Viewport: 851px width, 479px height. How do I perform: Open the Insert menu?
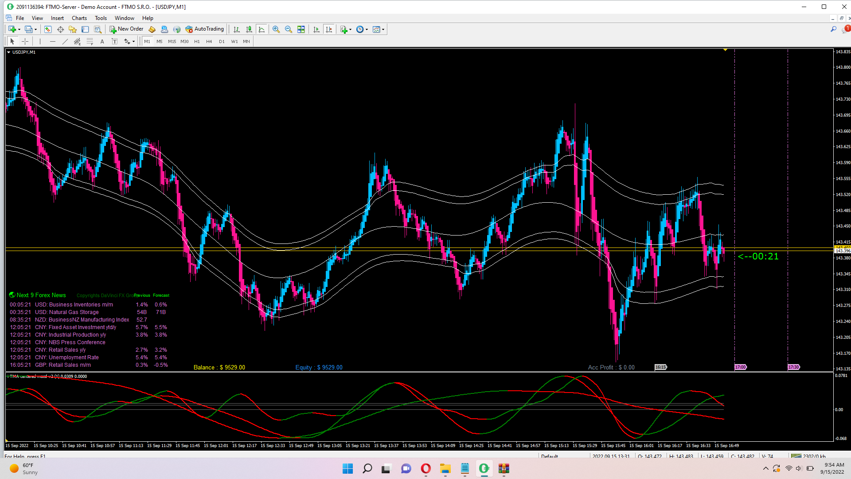point(57,18)
